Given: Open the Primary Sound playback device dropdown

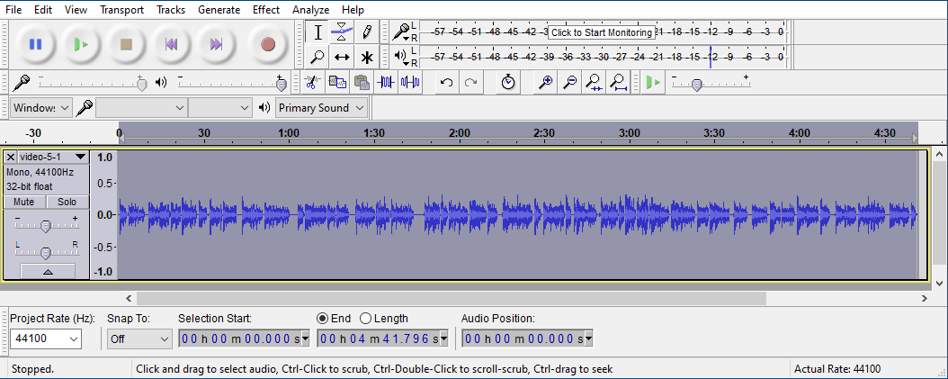Looking at the screenshot, I should click(x=322, y=108).
